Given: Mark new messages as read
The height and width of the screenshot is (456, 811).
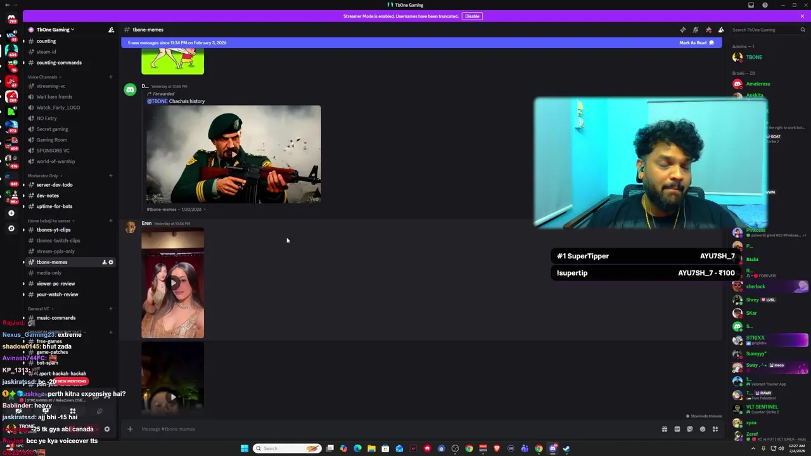Looking at the screenshot, I should [x=696, y=42].
